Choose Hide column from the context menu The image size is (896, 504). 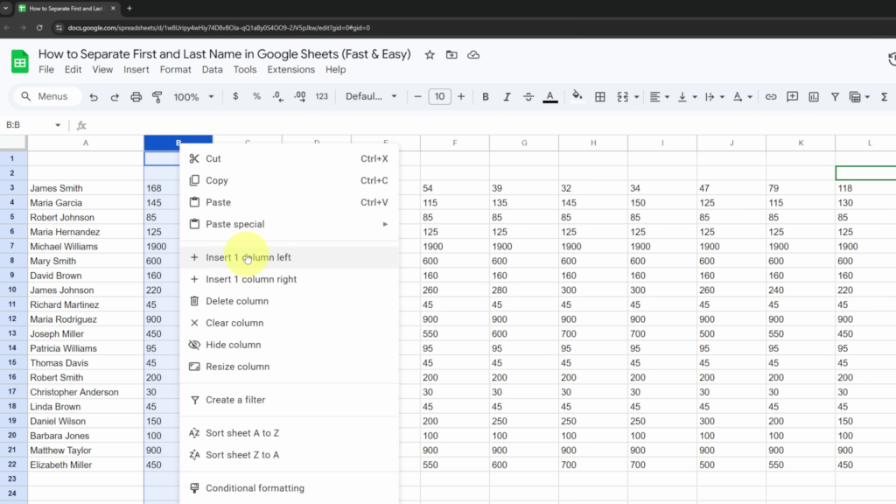point(232,345)
